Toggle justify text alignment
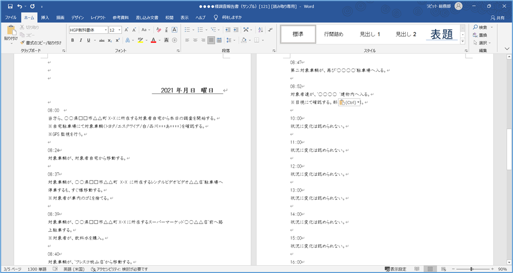Screen dimensions: 513x273 [211, 40]
